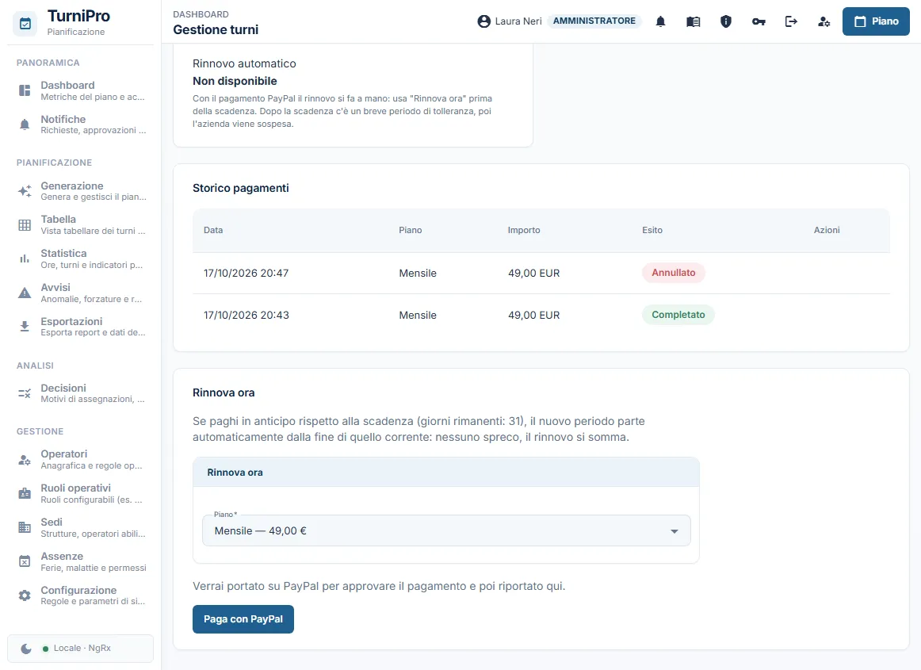Click the Azioni column header
Screen dimensions: 921x670
tap(827, 231)
